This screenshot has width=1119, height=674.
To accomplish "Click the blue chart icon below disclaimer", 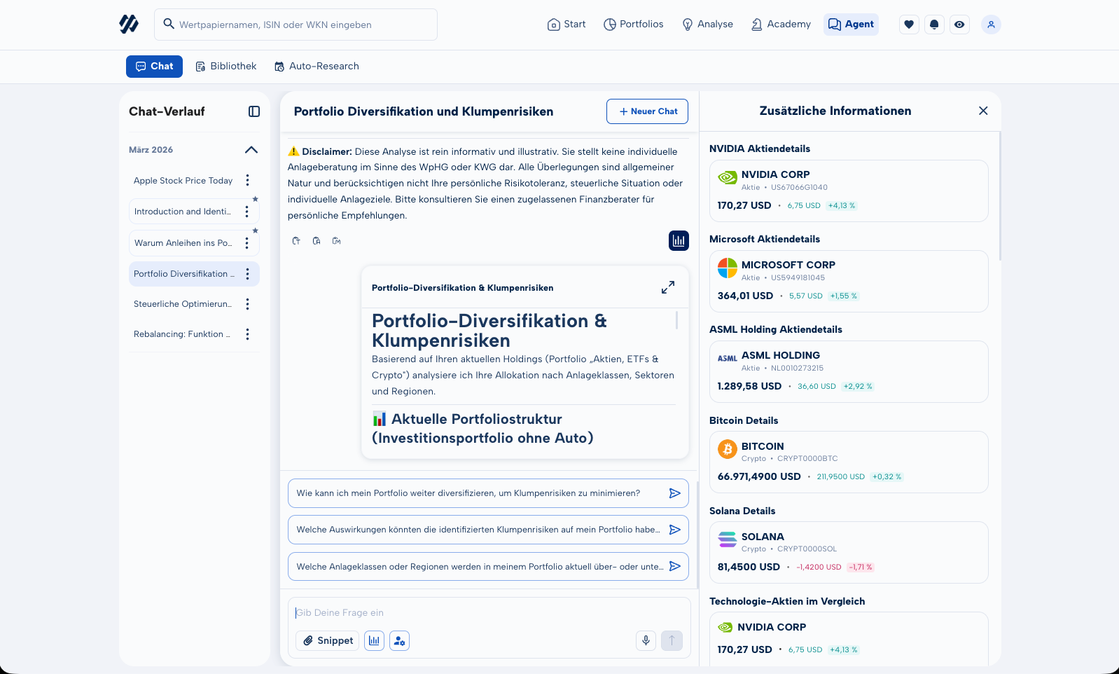I will 679,240.
